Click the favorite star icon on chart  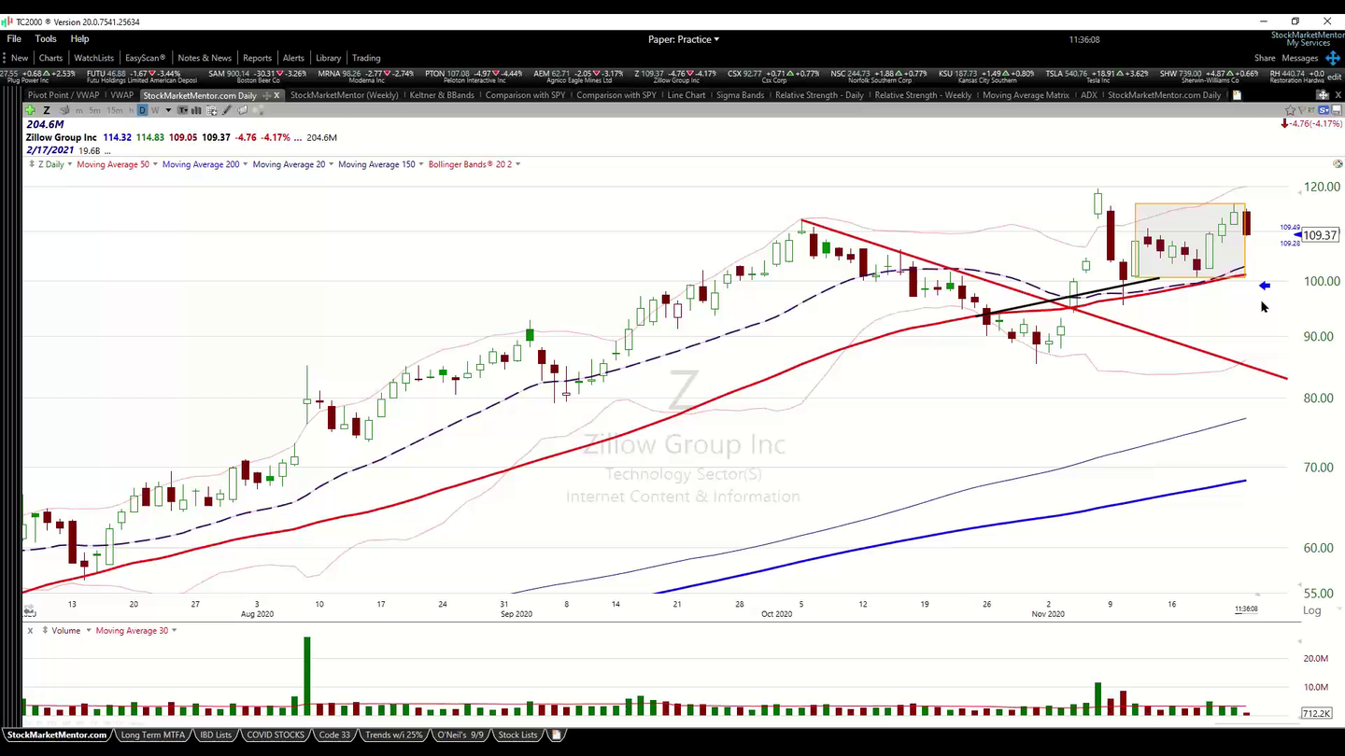pyautogui.click(x=1290, y=110)
